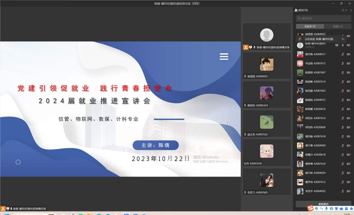Image resolution: width=354 pixels, height=215 pixels.
Task: Open the Sogou toolbox grid icon
Action: click(346, 209)
